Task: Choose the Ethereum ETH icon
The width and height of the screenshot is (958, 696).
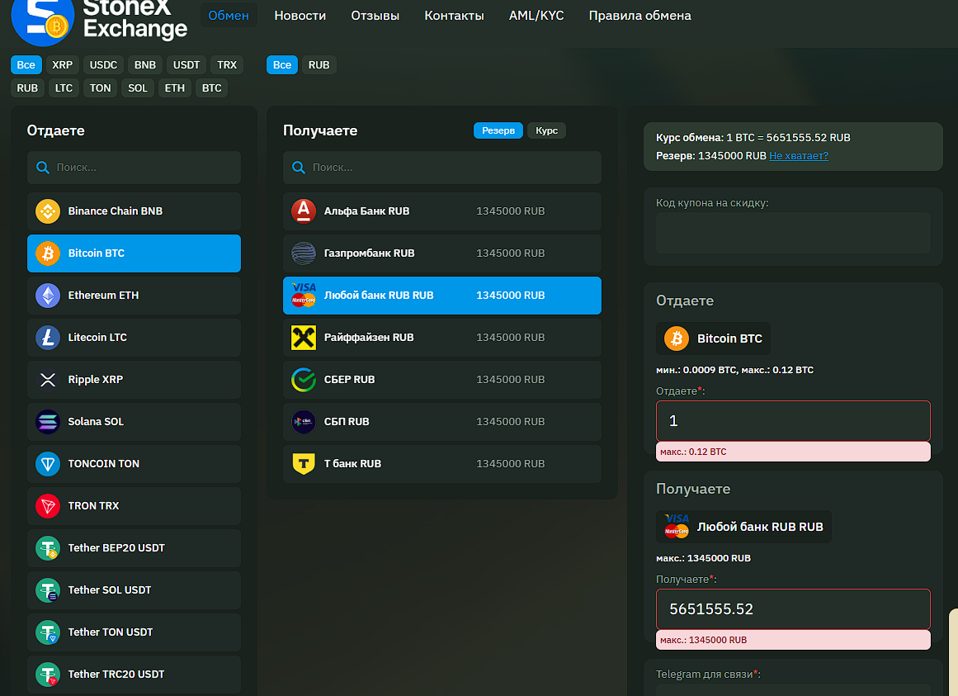Action: tap(48, 296)
